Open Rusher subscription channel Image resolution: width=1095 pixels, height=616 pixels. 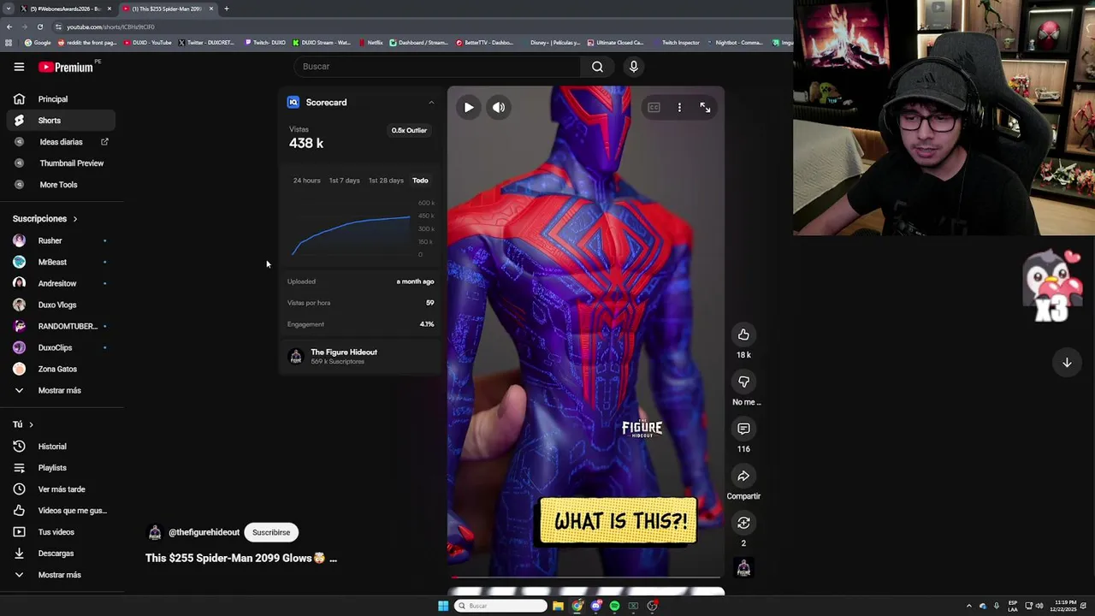62,240
